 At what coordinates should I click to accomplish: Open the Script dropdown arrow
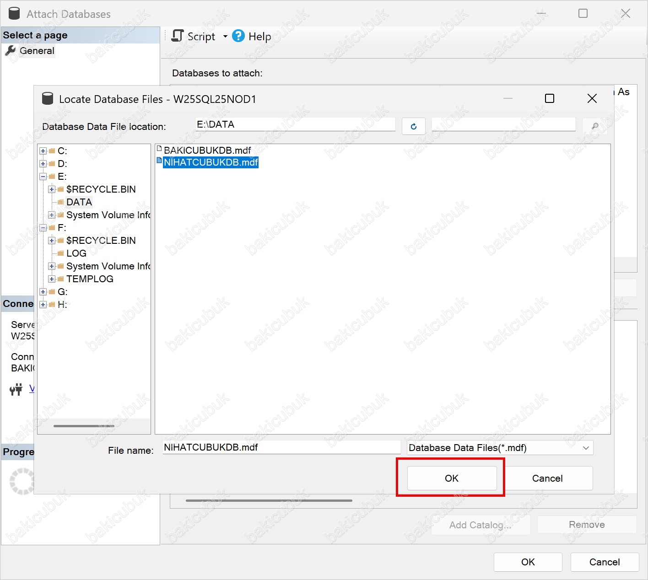pos(225,37)
